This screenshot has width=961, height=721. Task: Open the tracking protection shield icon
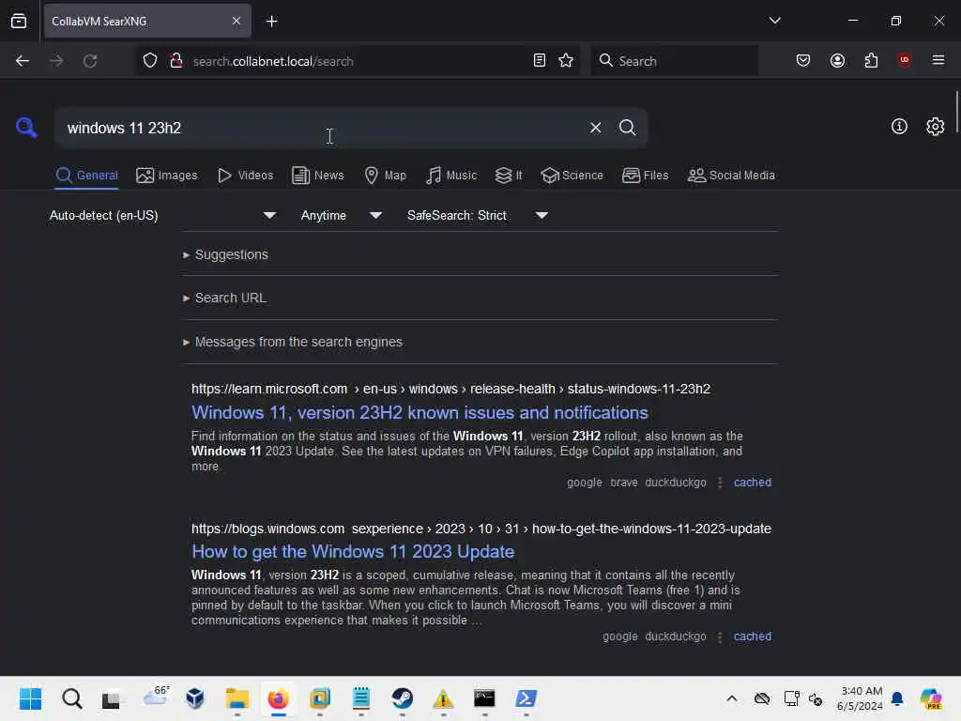tap(150, 60)
